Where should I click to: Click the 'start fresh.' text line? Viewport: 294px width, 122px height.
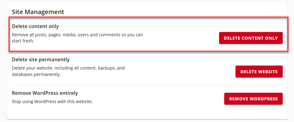point(23,41)
